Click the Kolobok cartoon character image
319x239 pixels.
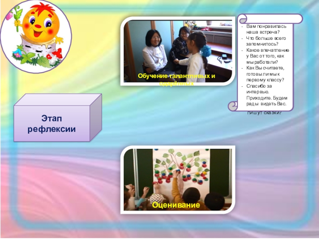click(x=36, y=36)
